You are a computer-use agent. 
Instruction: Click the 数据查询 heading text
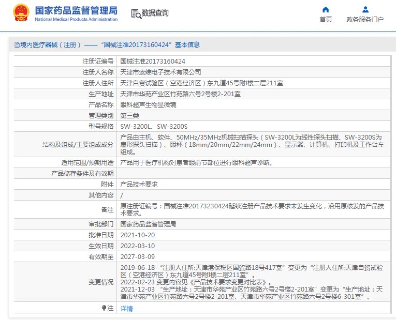(x=155, y=13)
